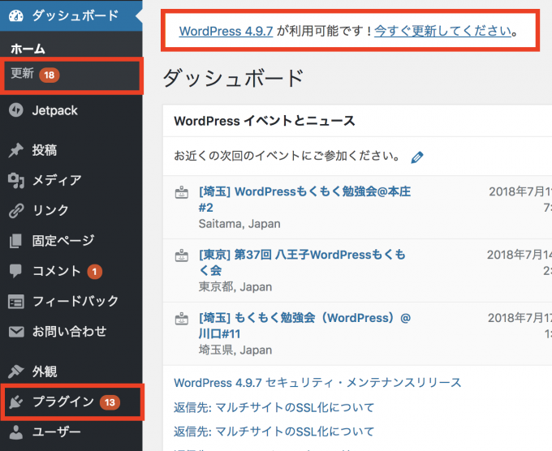Open WordPress 4.9.7 セキュリティ・メンテナンスリリース news

[317, 383]
